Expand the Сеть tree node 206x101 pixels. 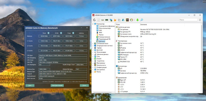tap(93, 56)
